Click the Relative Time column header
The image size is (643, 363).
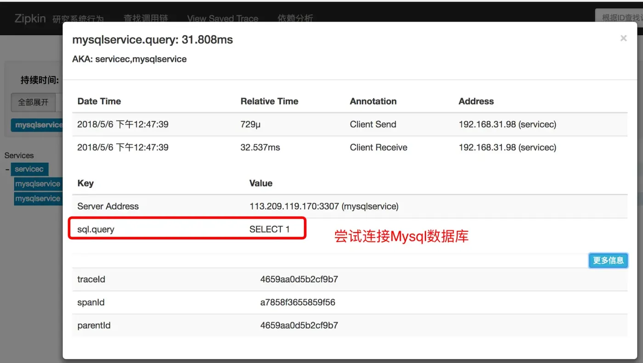coord(270,102)
